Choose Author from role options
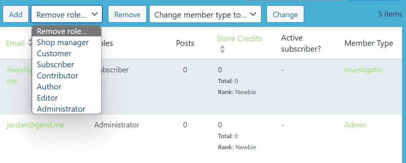406x163 pixels. click(x=49, y=87)
